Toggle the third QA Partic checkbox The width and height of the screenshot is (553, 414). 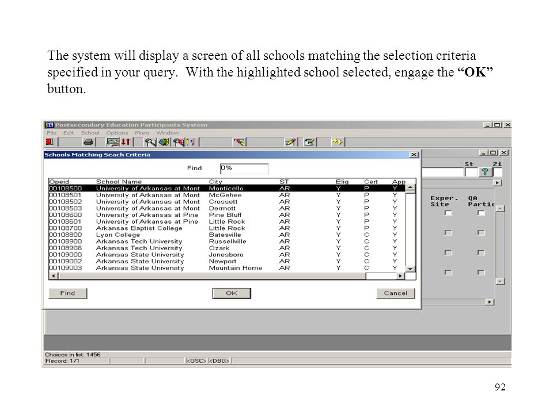481,252
